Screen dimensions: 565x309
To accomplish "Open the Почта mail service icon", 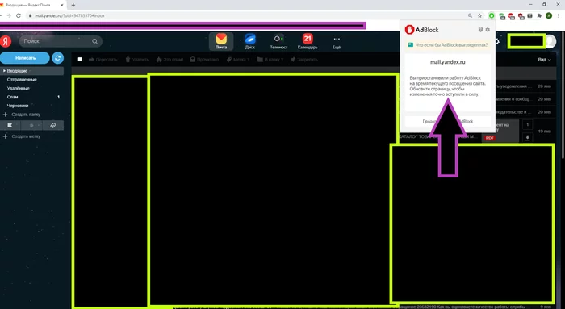I will point(221,41).
